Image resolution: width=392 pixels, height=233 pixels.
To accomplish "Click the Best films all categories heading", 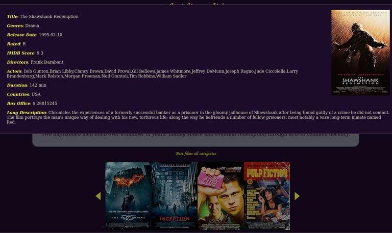I will point(196,153).
